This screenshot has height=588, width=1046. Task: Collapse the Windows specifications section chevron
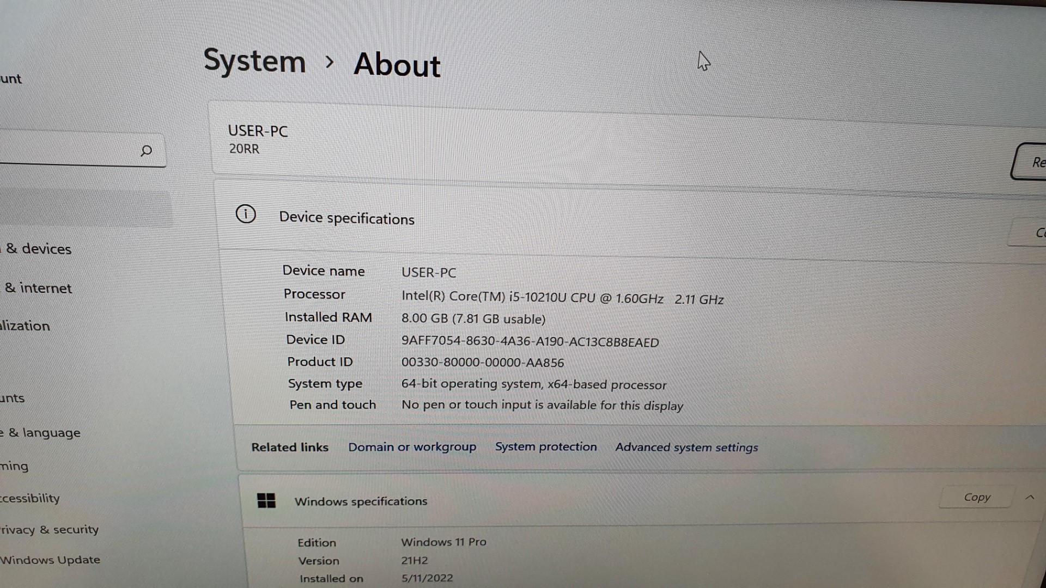pos(1030,497)
